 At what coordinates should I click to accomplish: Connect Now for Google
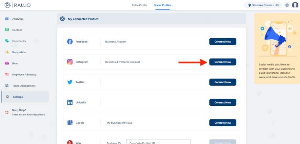click(x=223, y=123)
